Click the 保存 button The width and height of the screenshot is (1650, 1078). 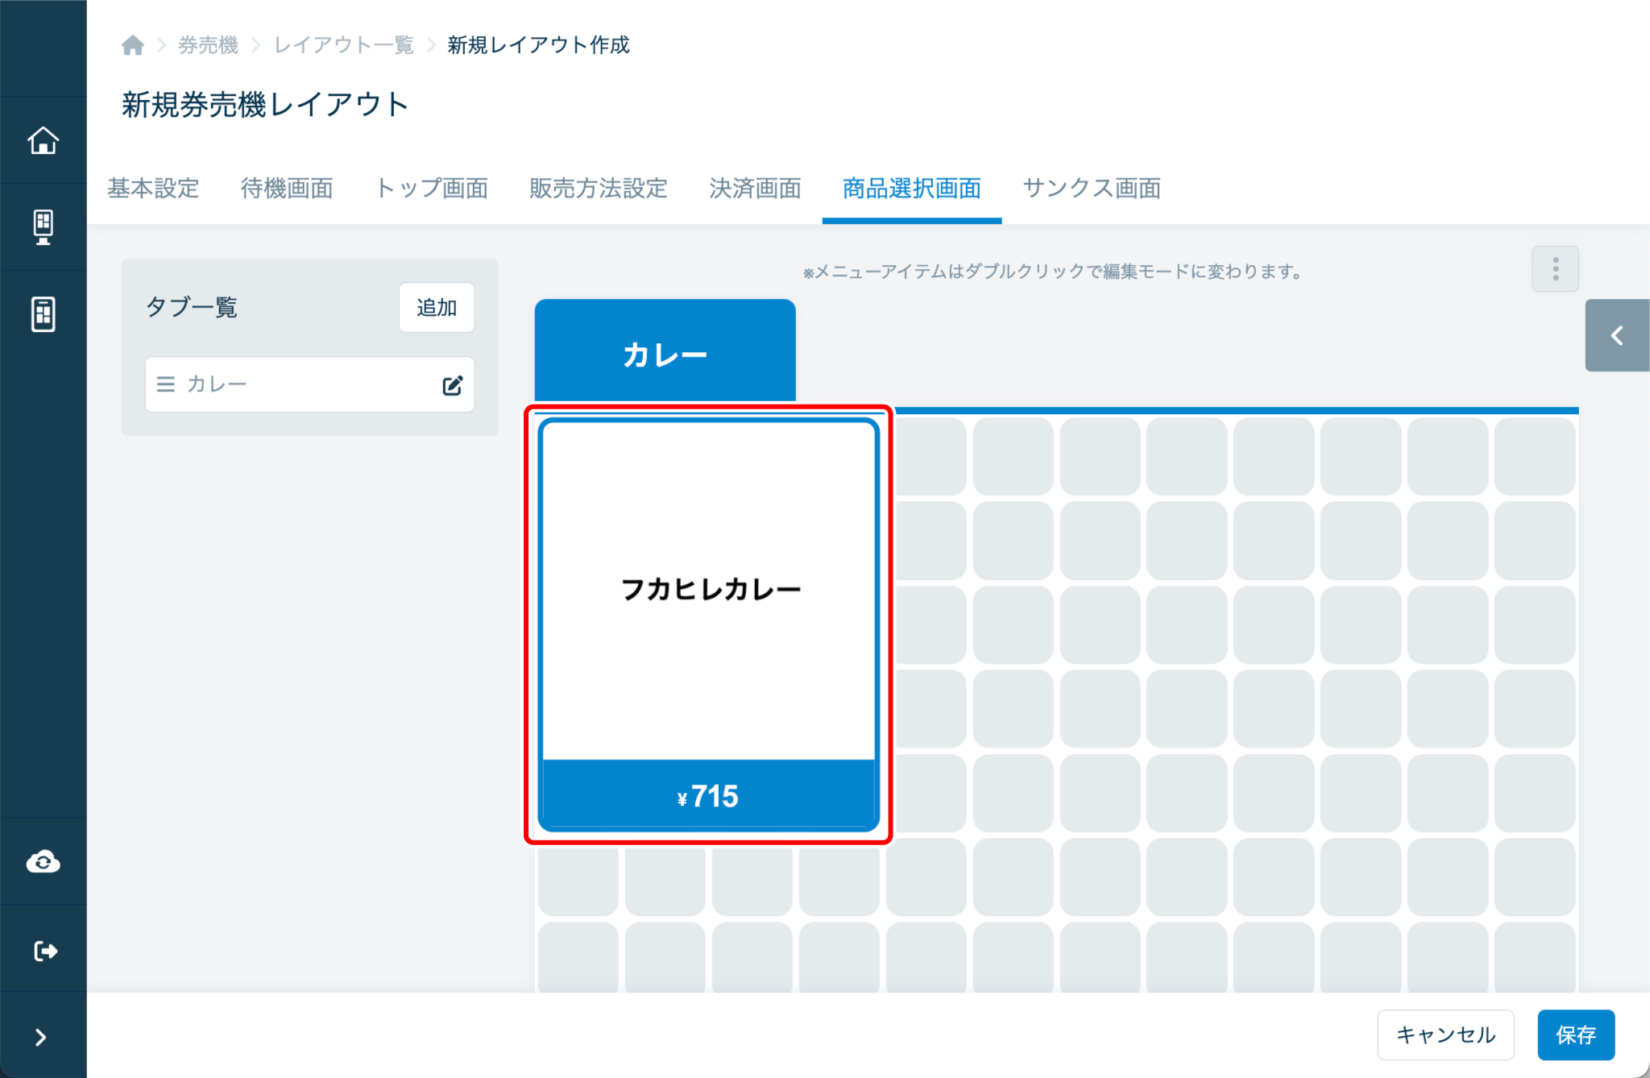tap(1575, 1034)
